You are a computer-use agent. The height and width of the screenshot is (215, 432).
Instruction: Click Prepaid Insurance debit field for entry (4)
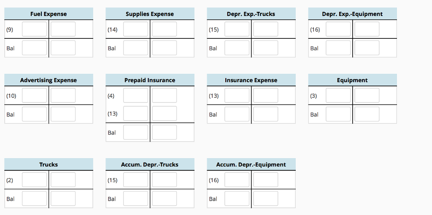(x=135, y=95)
